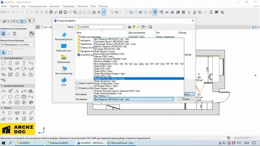The width and height of the screenshot is (260, 146).
Task: Select the Mesh tool in toolbox
Action: 4,80
